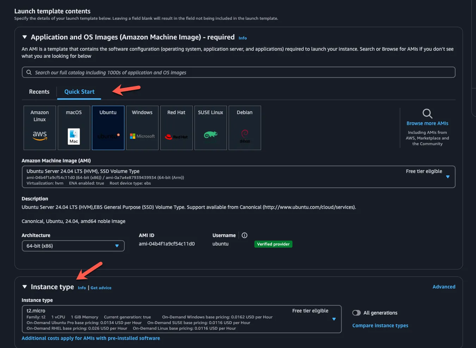The height and width of the screenshot is (348, 476).
Task: Select the Amazon Linux AMI tile
Action: 40,128
